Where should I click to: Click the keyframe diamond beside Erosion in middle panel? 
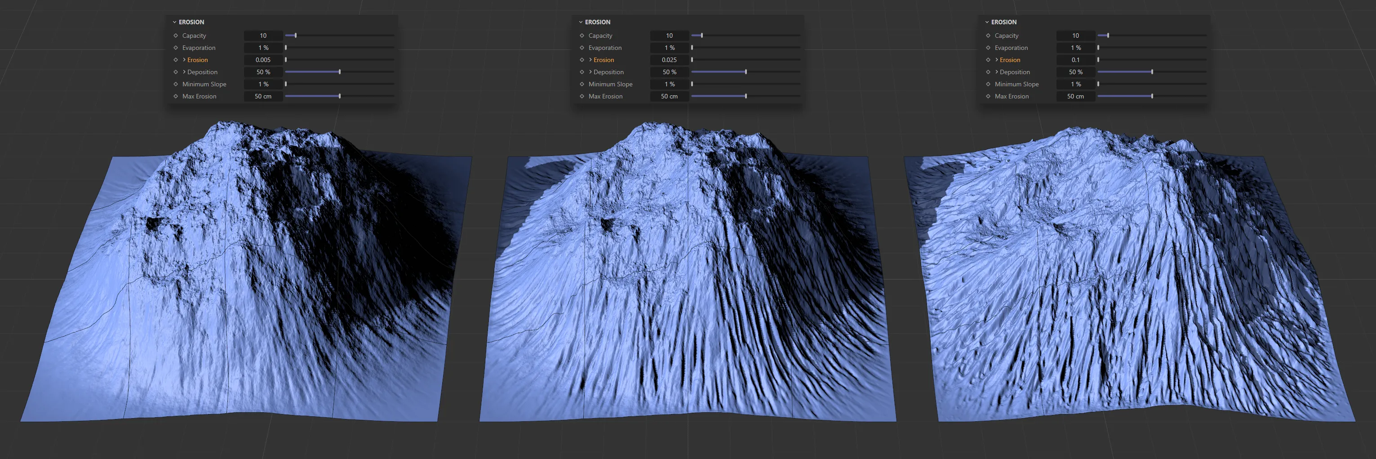coord(581,59)
